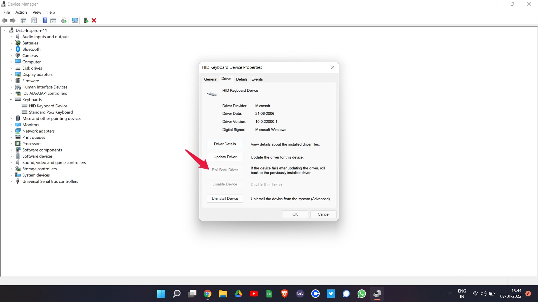
Task: Click the red Uninstall device icon
Action: pos(94,20)
